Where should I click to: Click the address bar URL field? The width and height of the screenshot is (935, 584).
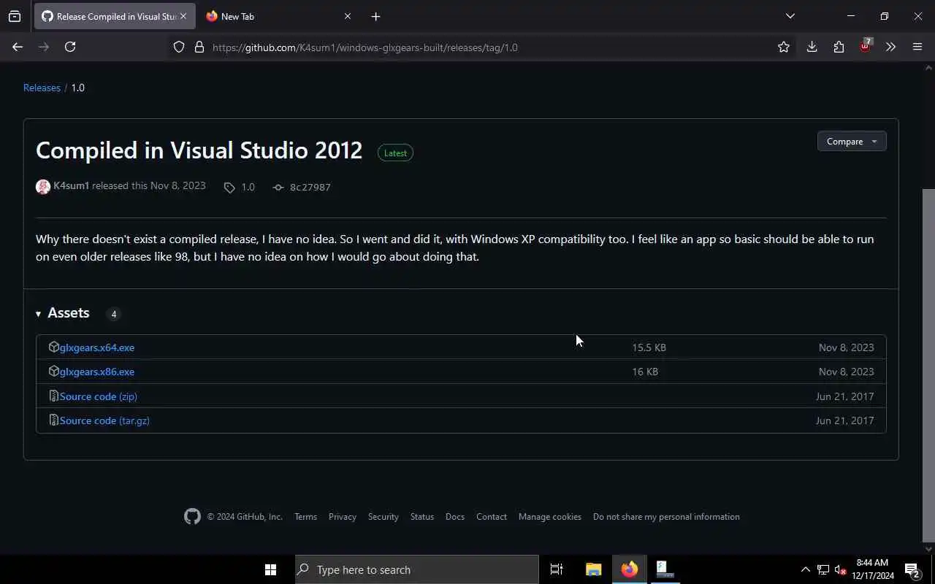pyautogui.click(x=482, y=47)
